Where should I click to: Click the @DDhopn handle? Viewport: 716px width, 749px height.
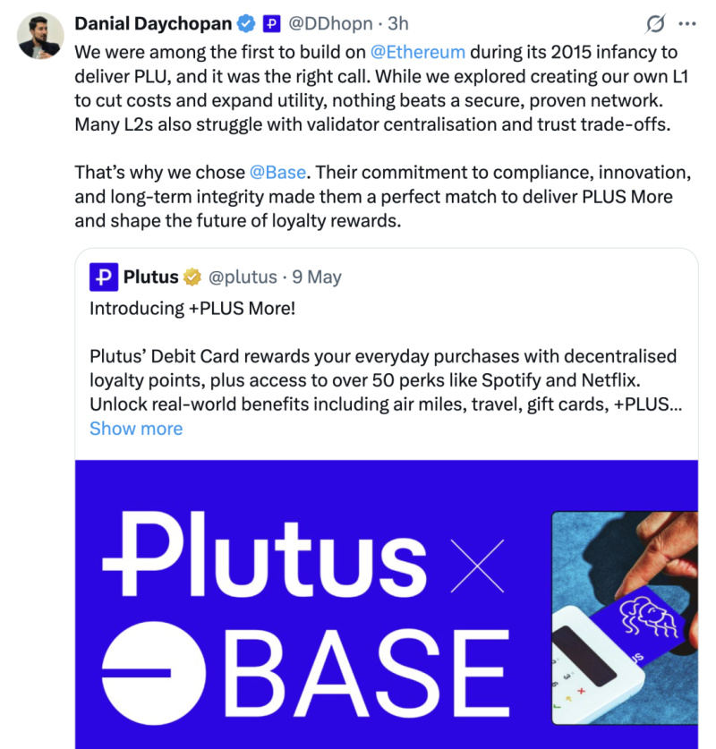(328, 22)
